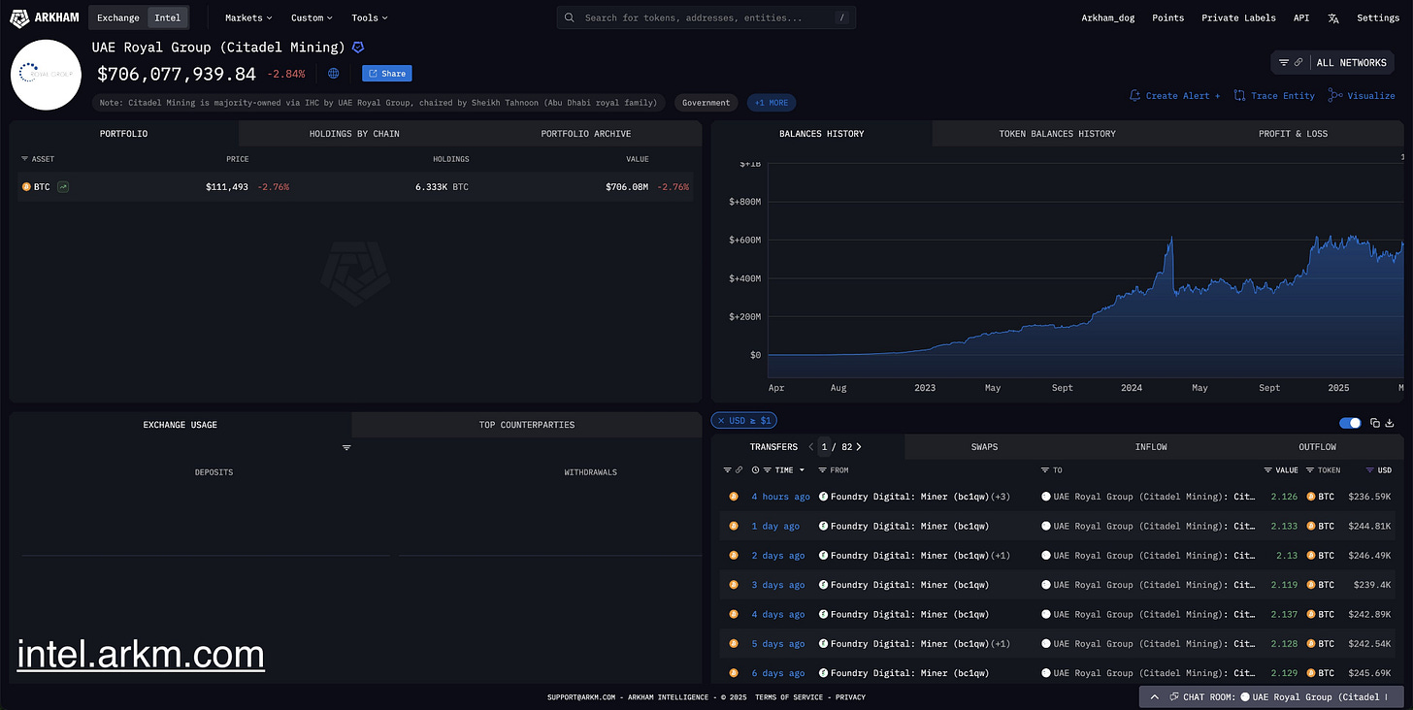Image resolution: width=1413 pixels, height=710 pixels.
Task: Click the verified badge next to entity name
Action: [x=358, y=47]
